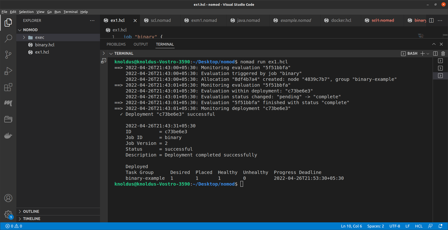
Task: Open editor More Actions ellipsis
Action: click(x=440, y=21)
